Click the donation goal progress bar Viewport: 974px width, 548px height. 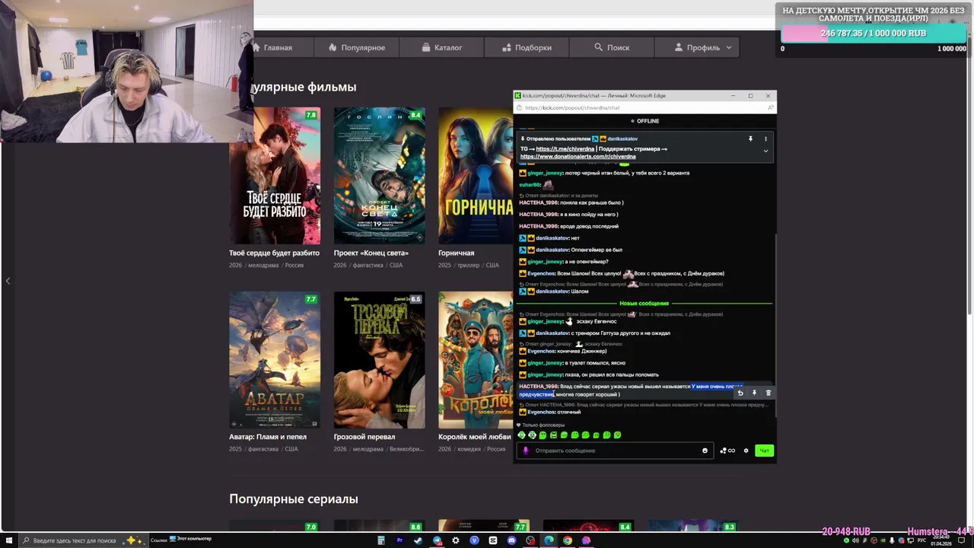tap(873, 33)
